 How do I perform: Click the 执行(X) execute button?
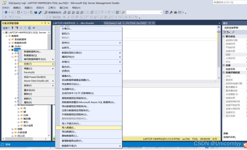point(55,17)
